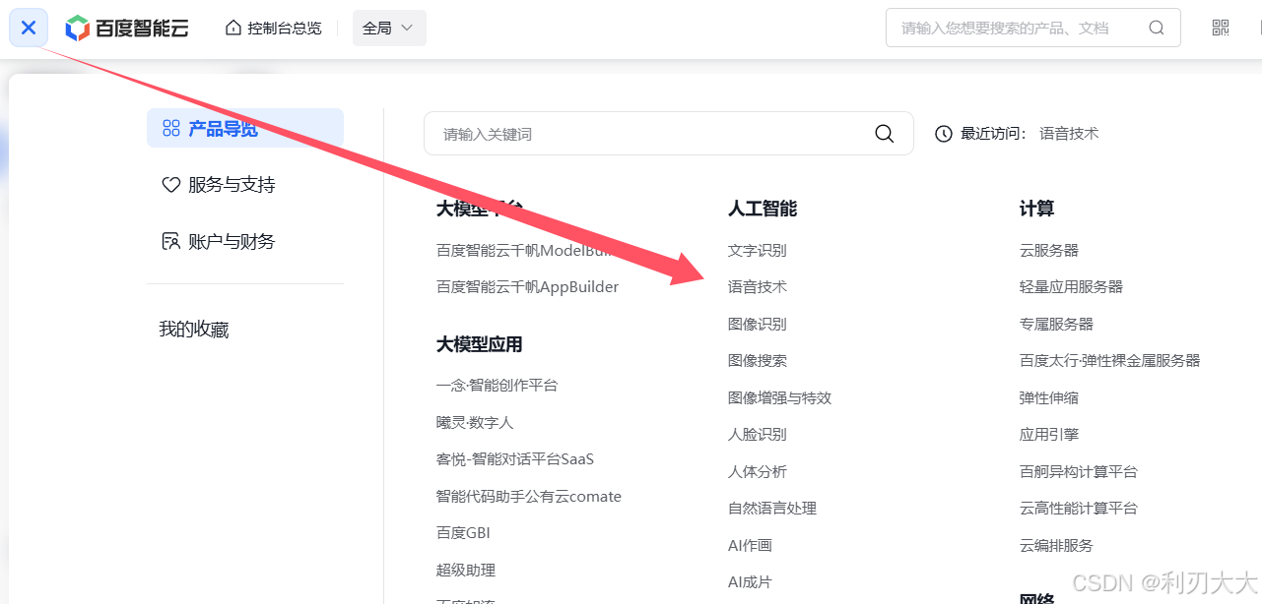Click the home icon beside 控制台总览
This screenshot has height=604, width=1262.
pos(233,28)
